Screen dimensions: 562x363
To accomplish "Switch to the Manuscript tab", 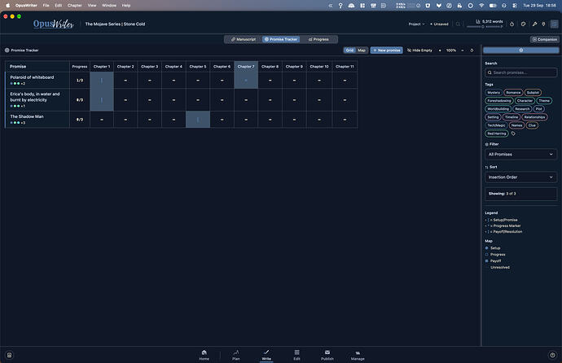I will coord(244,39).
